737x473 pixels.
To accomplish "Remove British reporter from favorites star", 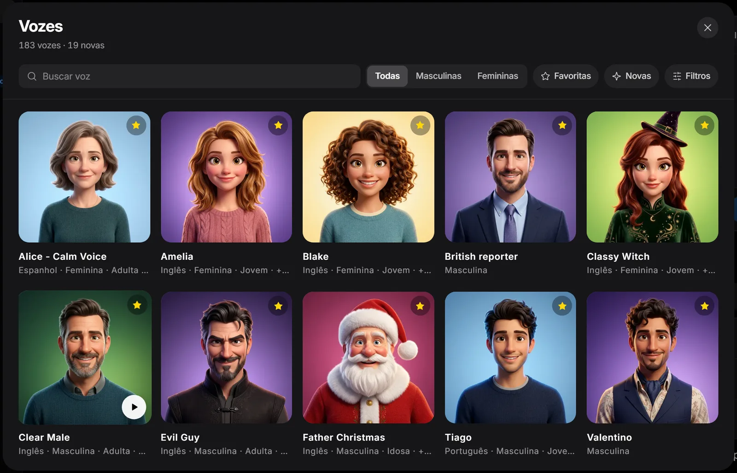I will point(562,125).
